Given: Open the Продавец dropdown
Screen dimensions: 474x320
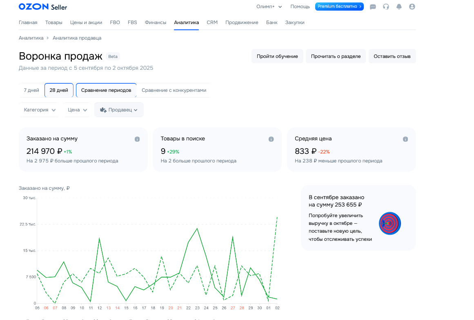Looking at the screenshot, I should point(119,110).
